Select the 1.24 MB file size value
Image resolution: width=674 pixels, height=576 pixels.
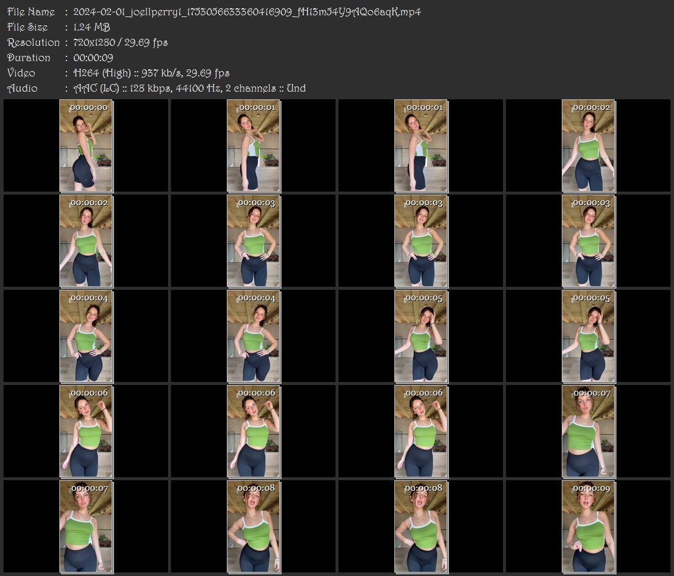[92, 27]
